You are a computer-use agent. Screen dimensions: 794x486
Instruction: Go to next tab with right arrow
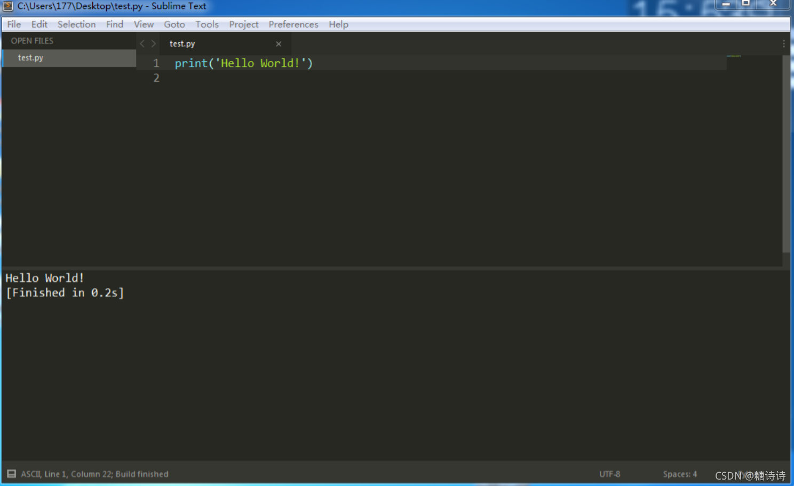point(153,44)
